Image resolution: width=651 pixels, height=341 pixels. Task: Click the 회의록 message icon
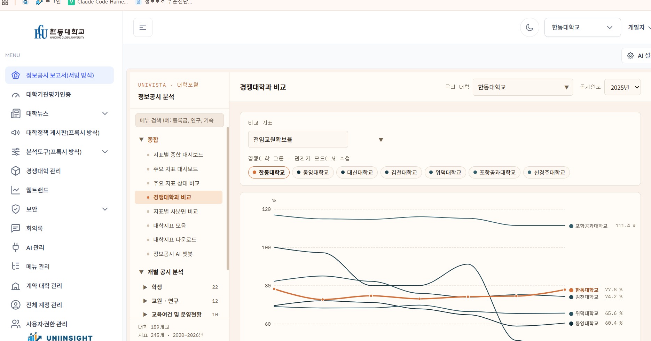(x=16, y=228)
